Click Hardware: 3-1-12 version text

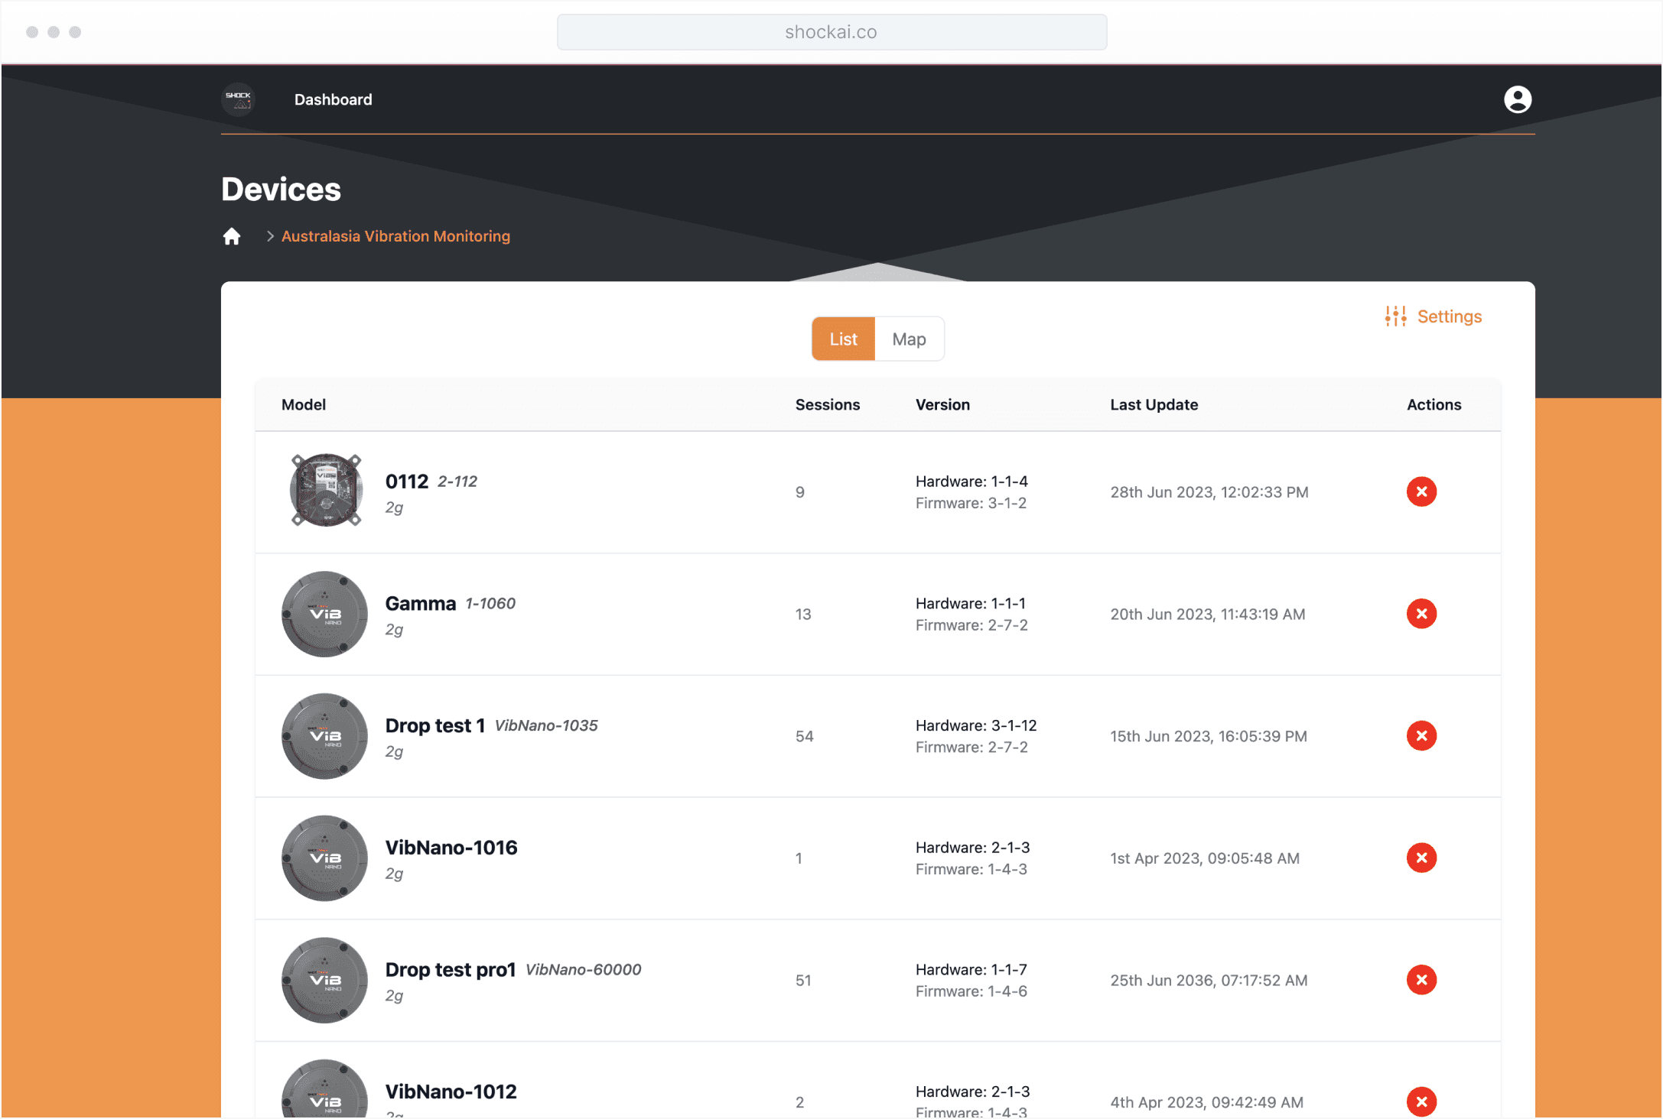(976, 725)
